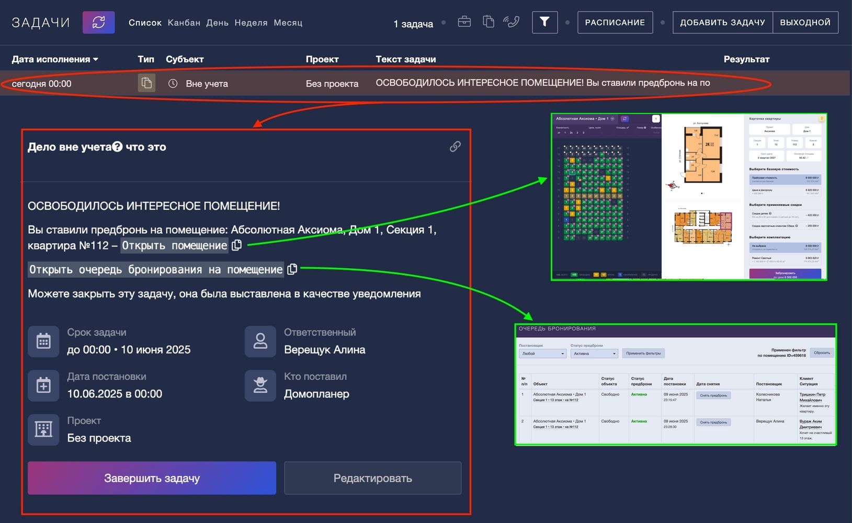Click the floor layout plan below the apartment plan
Image resolution: width=852 pixels, height=523 pixels.
pos(703,228)
